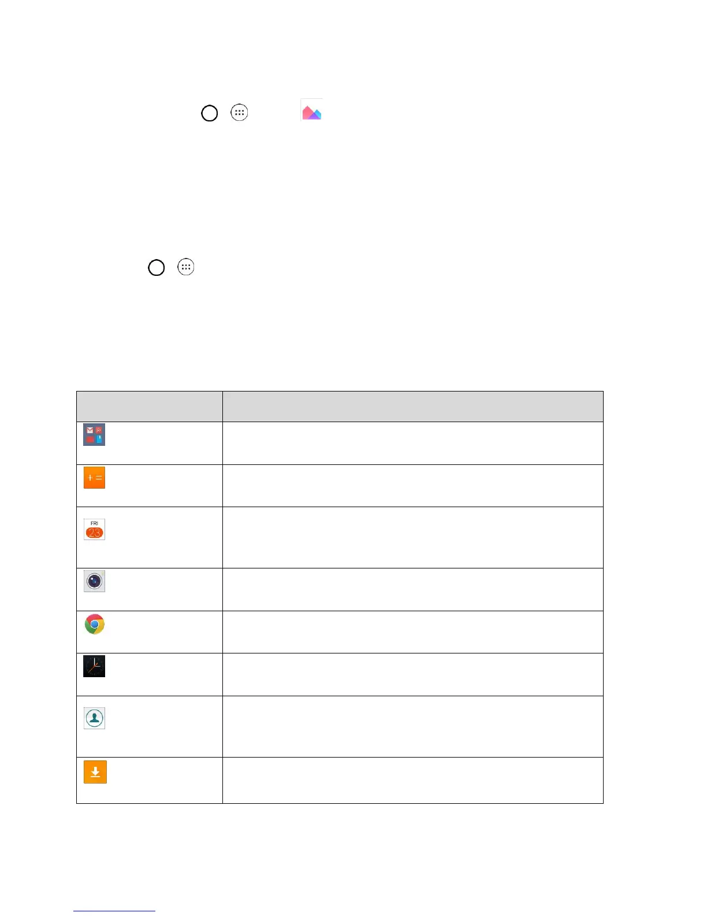Viewport: 707px width, 916px height.
Task: Click the description cell beside the Calculator icon
Action: (413, 486)
